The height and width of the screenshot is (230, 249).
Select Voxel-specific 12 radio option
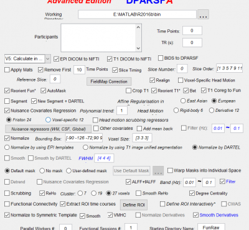click(x=48, y=120)
